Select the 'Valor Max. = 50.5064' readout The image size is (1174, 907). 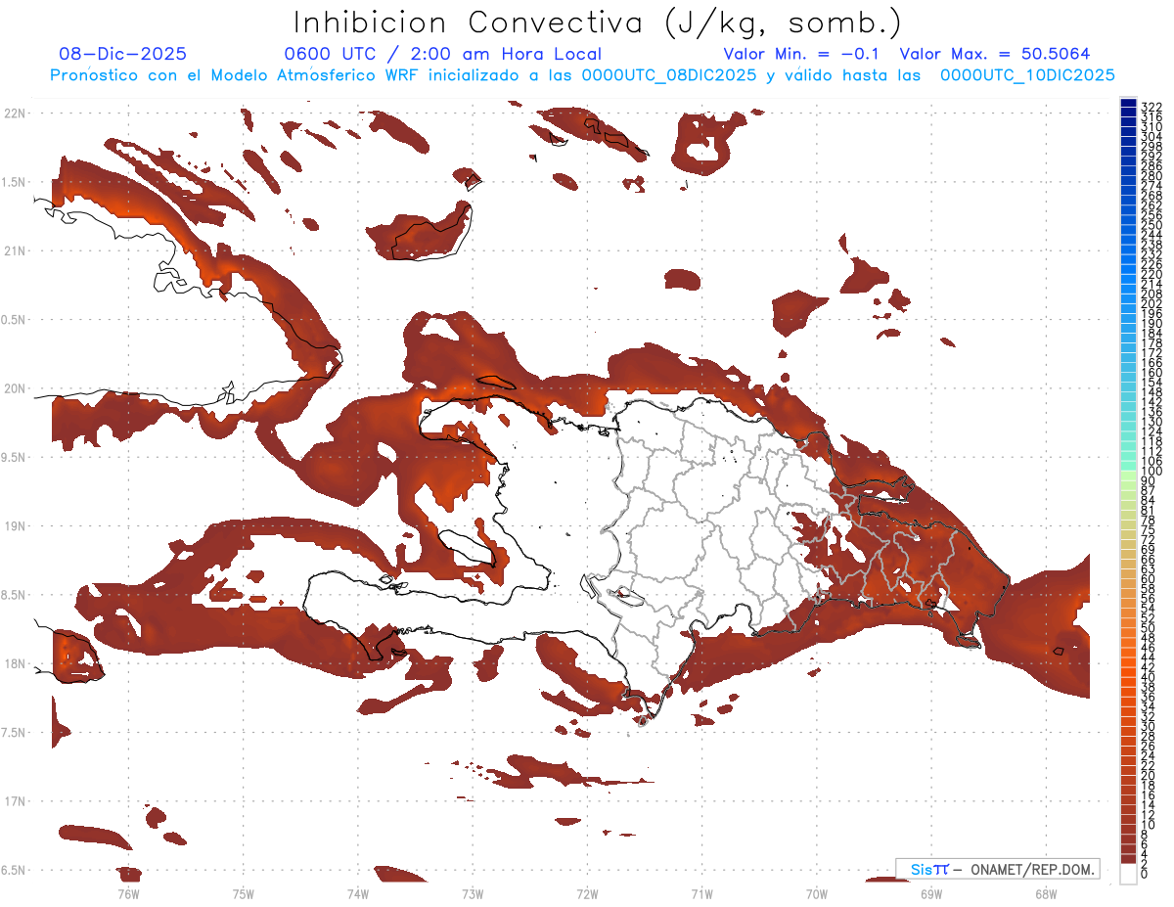[995, 55]
